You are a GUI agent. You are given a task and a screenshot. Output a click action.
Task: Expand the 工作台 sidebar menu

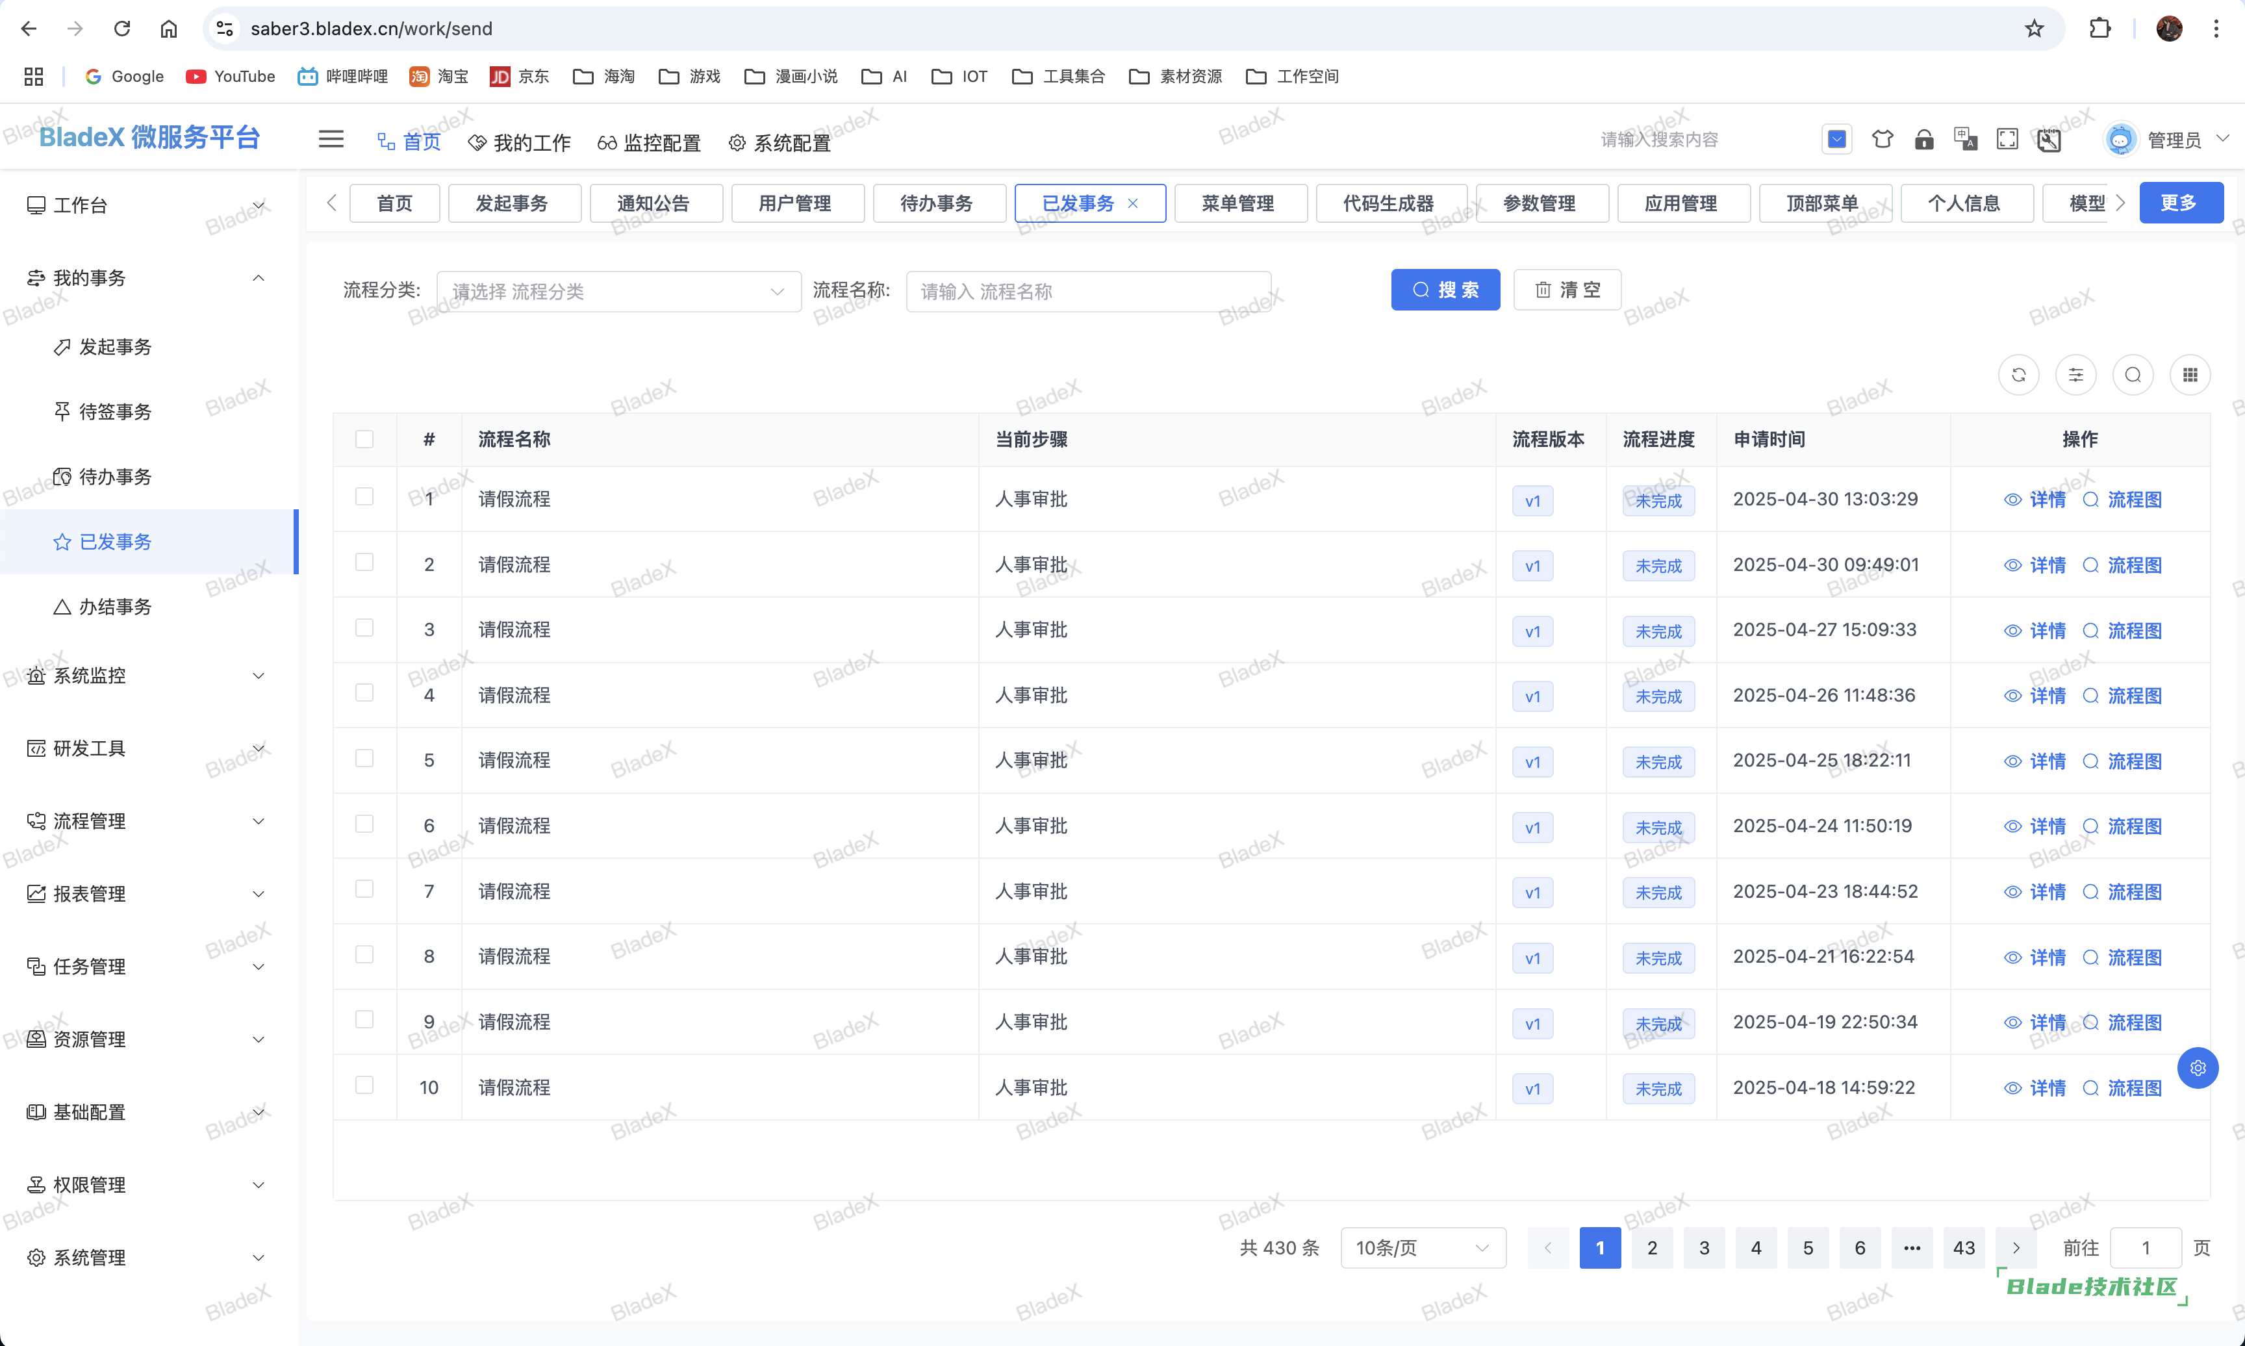point(149,205)
